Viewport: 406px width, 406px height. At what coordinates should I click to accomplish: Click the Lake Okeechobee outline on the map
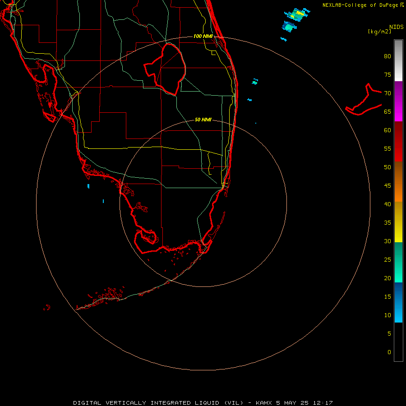165,69
